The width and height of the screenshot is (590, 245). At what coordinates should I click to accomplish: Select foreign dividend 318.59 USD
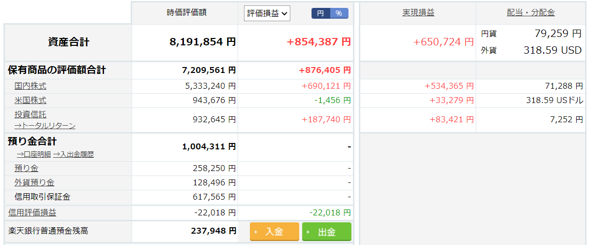point(553,50)
